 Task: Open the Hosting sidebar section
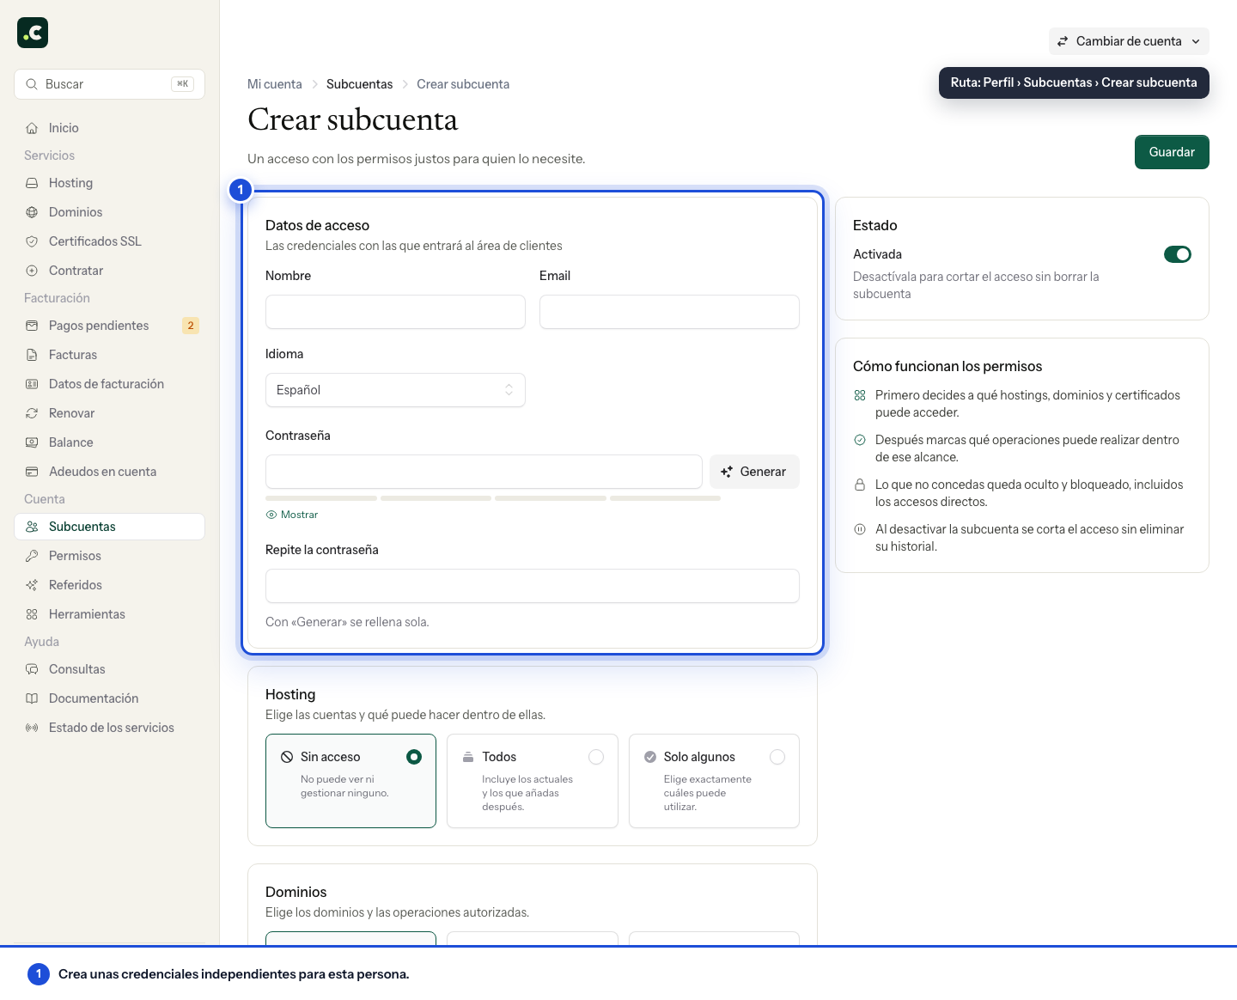[x=109, y=183]
